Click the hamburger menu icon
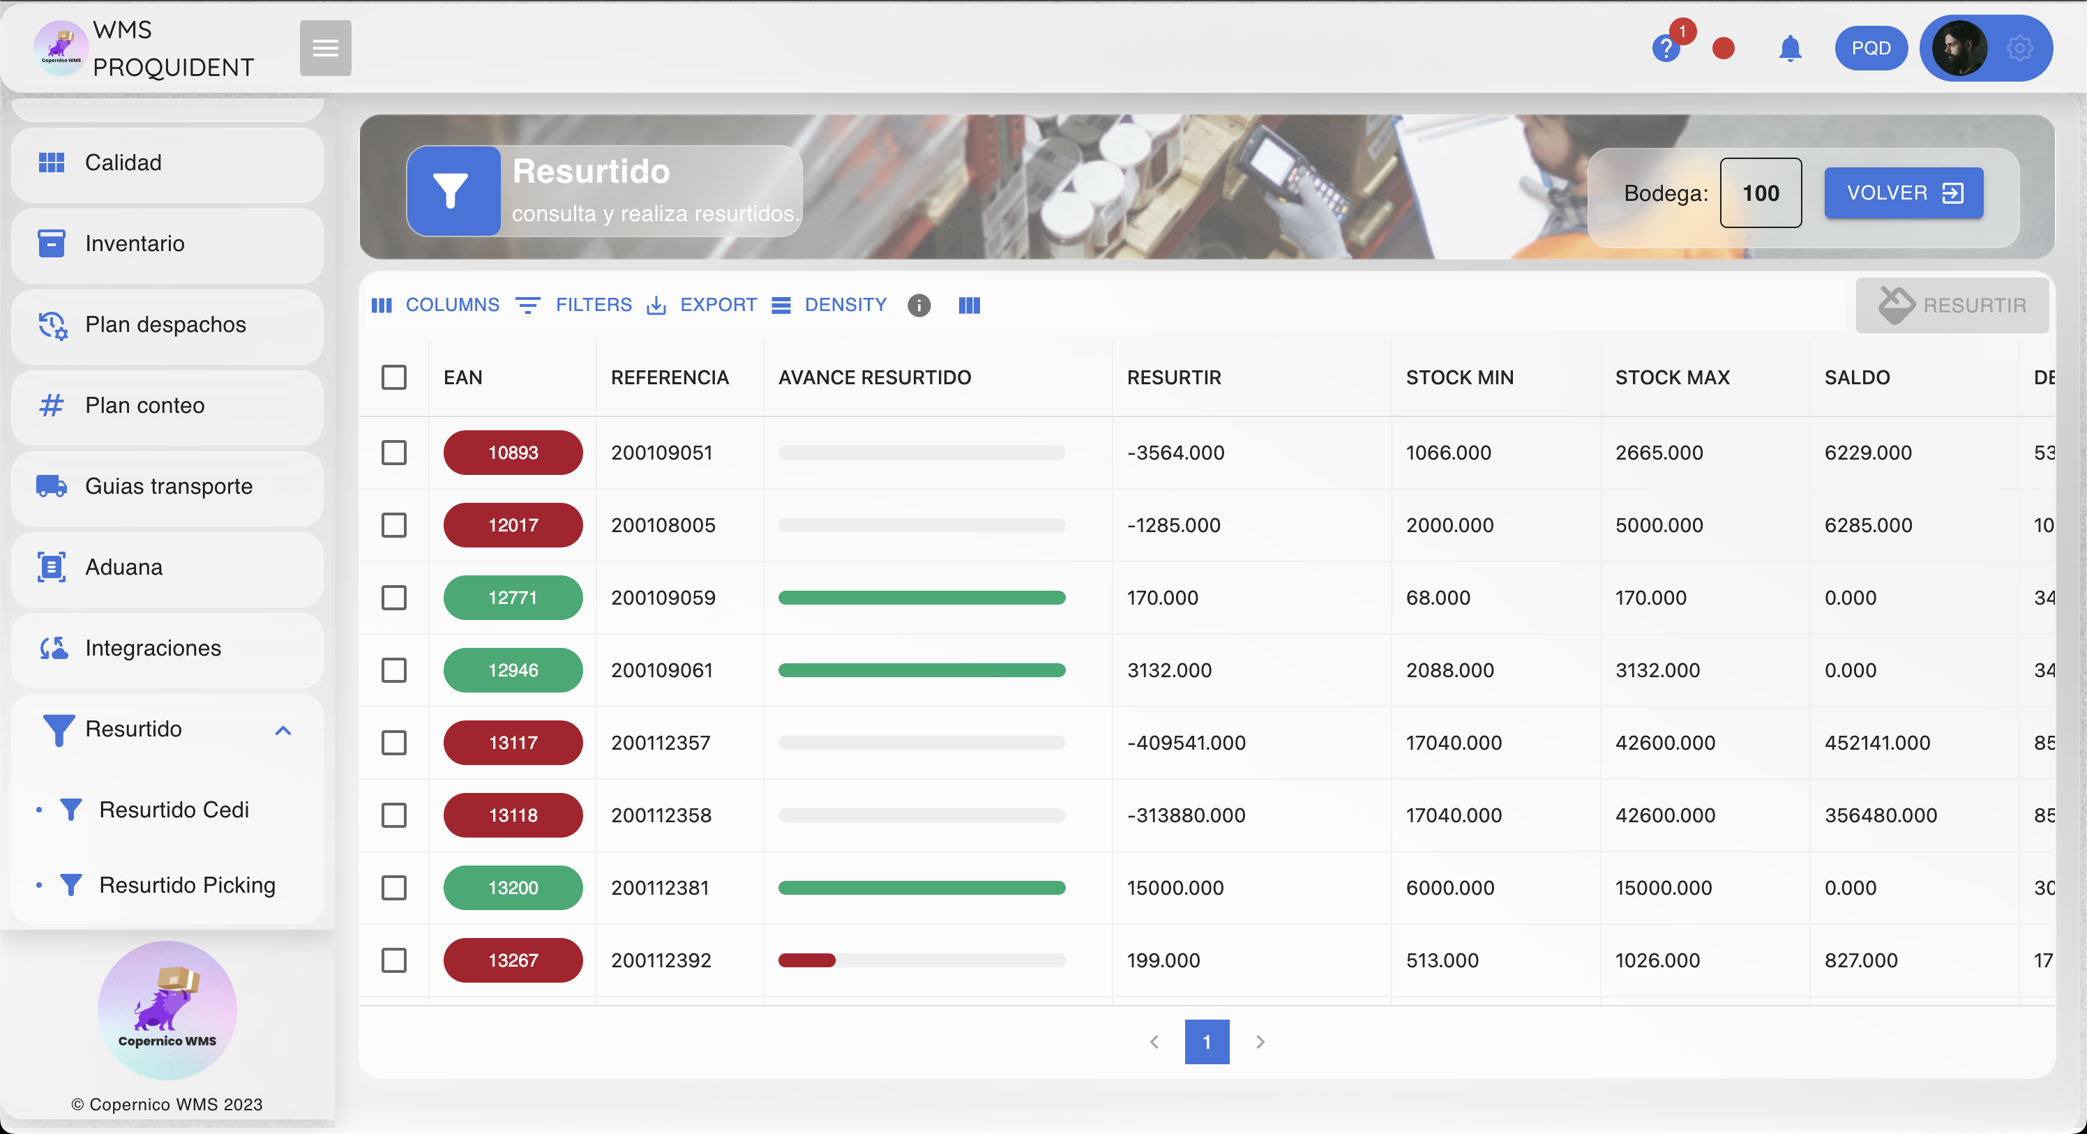Image resolution: width=2087 pixels, height=1134 pixels. 325,48
